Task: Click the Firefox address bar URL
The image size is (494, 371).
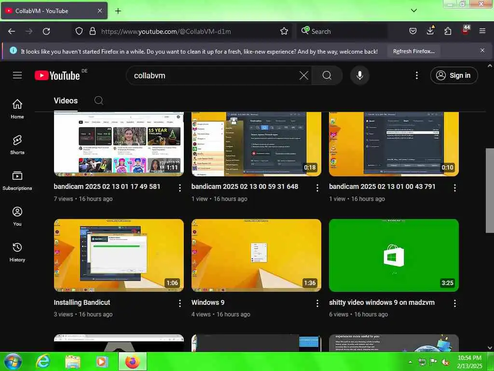Action: coord(166,31)
